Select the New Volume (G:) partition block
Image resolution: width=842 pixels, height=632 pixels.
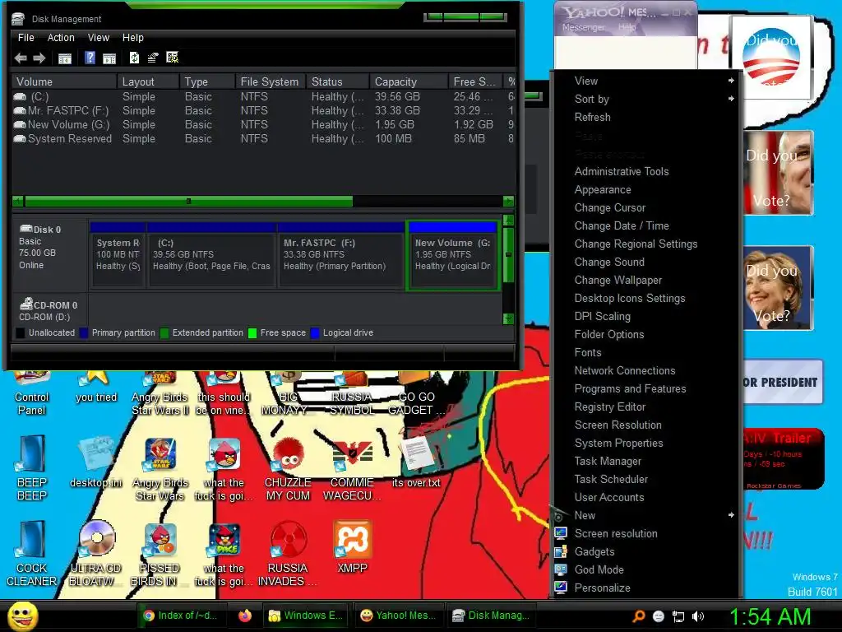(x=453, y=255)
